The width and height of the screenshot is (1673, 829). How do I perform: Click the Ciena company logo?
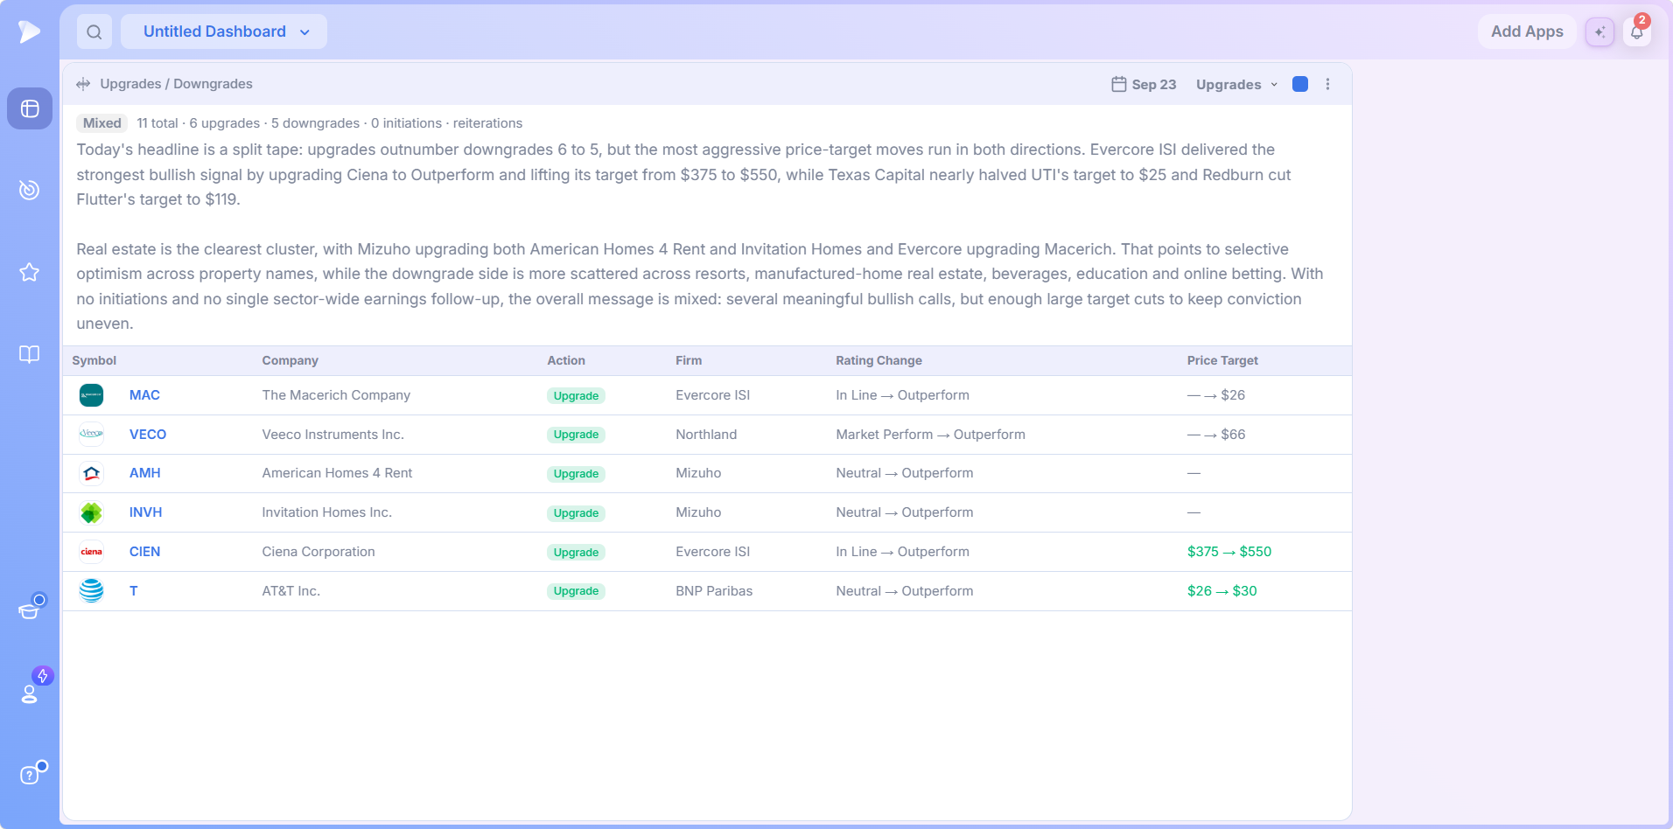point(92,552)
